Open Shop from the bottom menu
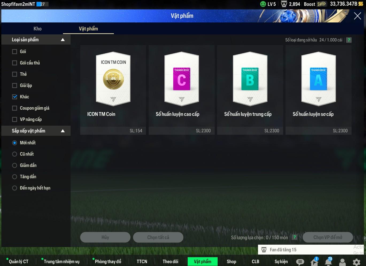 [231, 261]
